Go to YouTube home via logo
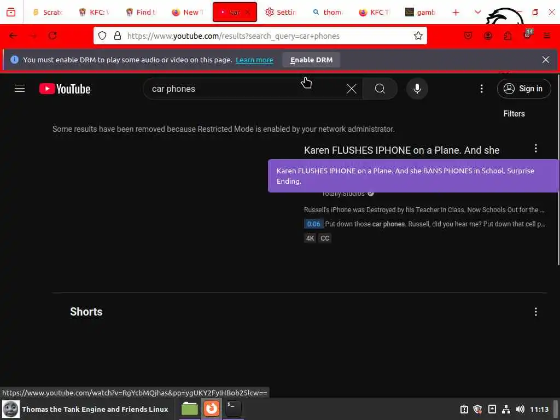The image size is (560, 420). click(65, 89)
